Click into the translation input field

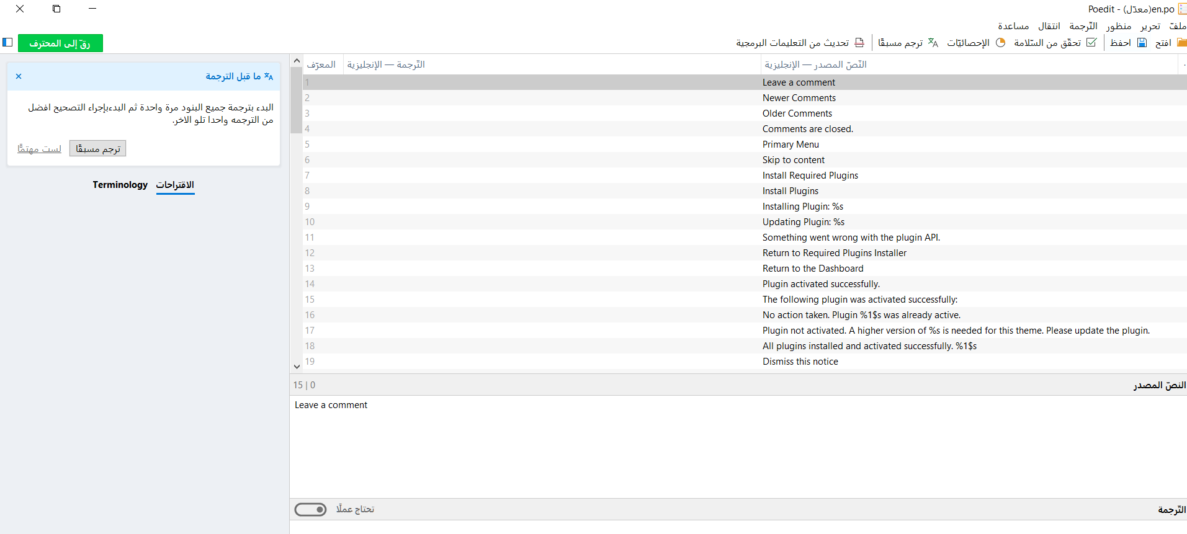738,527
